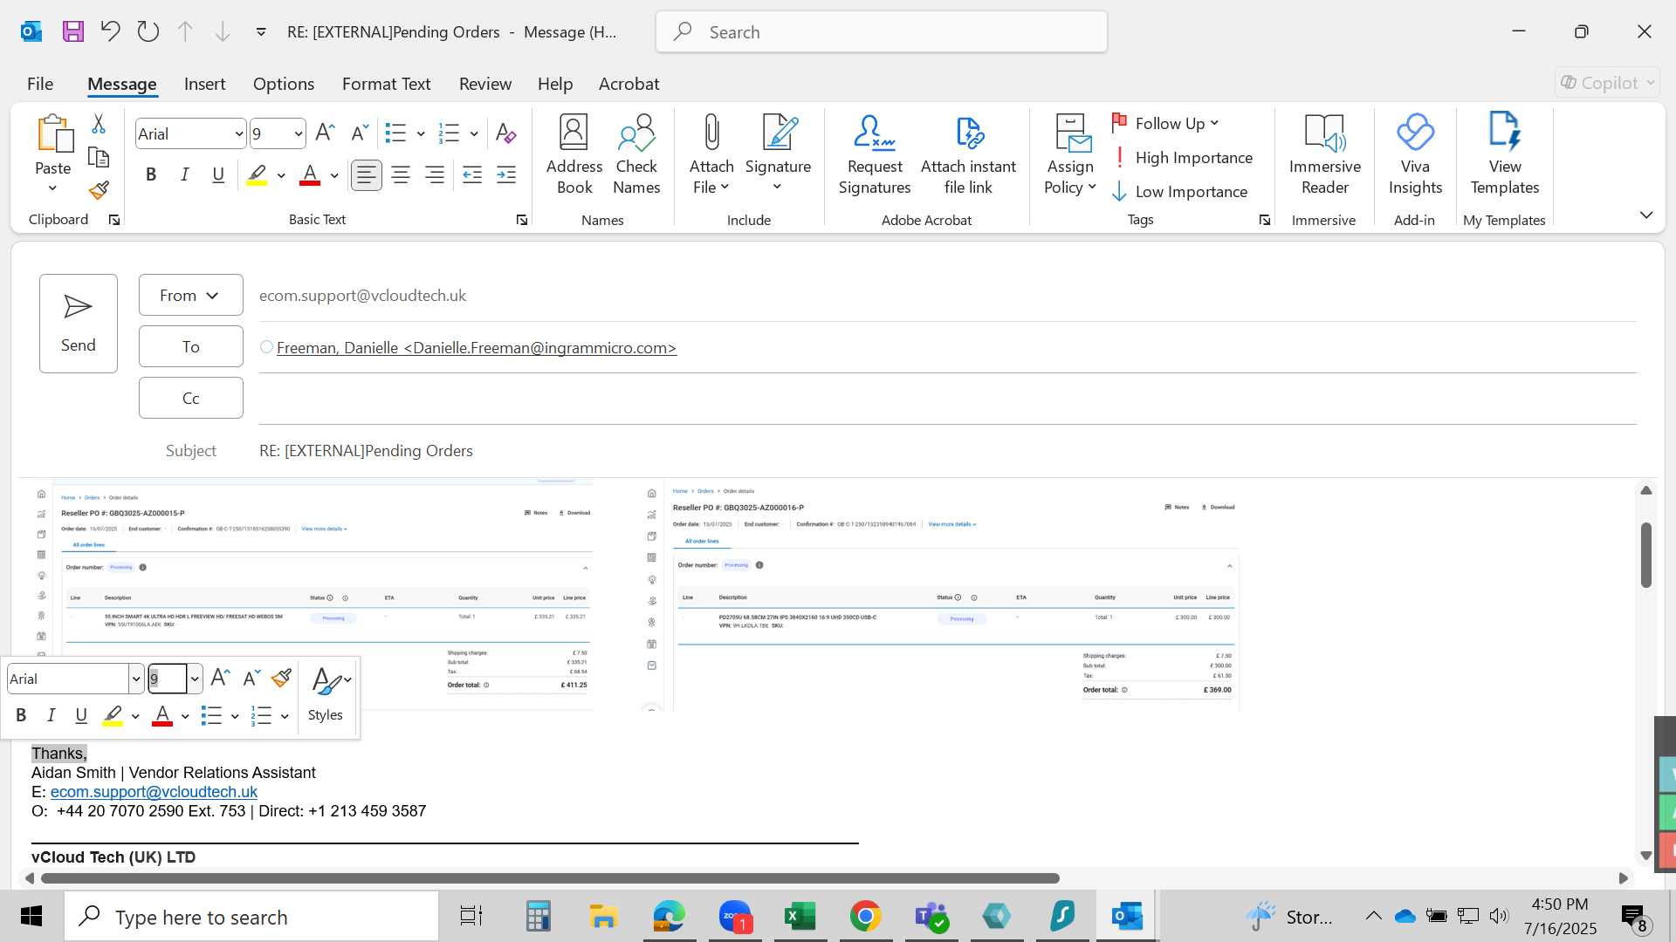Screen dimensions: 1676x942
Task: Open Attach File dropdown
Action: coord(711,177)
